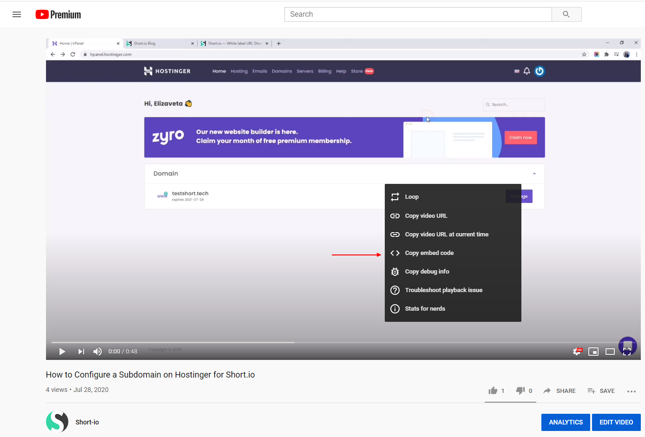The image size is (645, 437).
Task: Open the Short-io channel avatar
Action: [x=57, y=422]
